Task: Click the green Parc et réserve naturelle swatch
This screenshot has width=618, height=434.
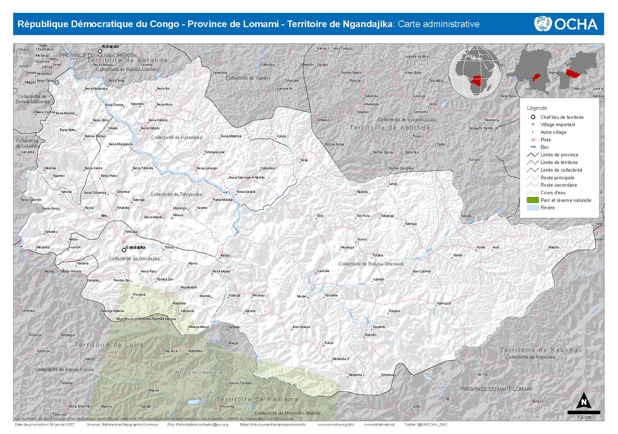Action: pos(533,200)
